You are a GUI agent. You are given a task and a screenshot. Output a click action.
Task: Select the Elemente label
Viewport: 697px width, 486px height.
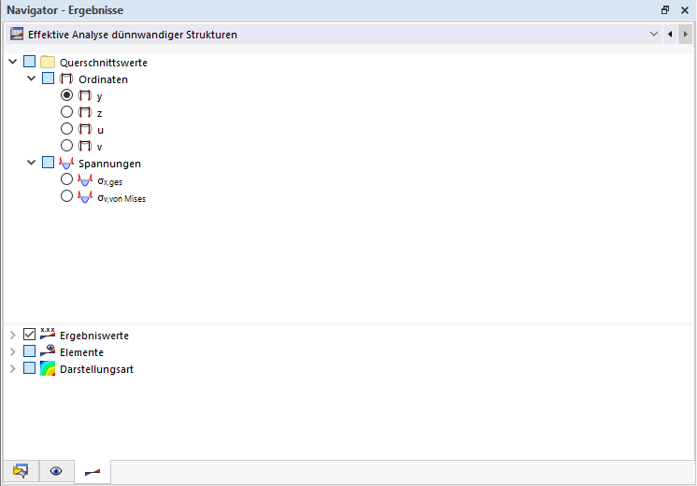[82, 352]
